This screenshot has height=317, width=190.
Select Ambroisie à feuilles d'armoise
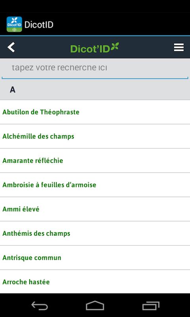(x=95, y=185)
